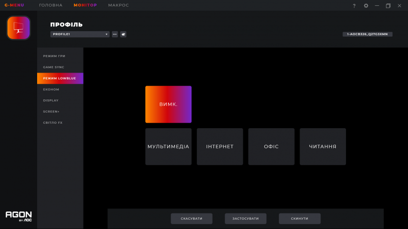Screen dimensions: 408x229
Task: Open the 1-AOCB326_Q27G3XMN monitor selector
Action: point(367,34)
